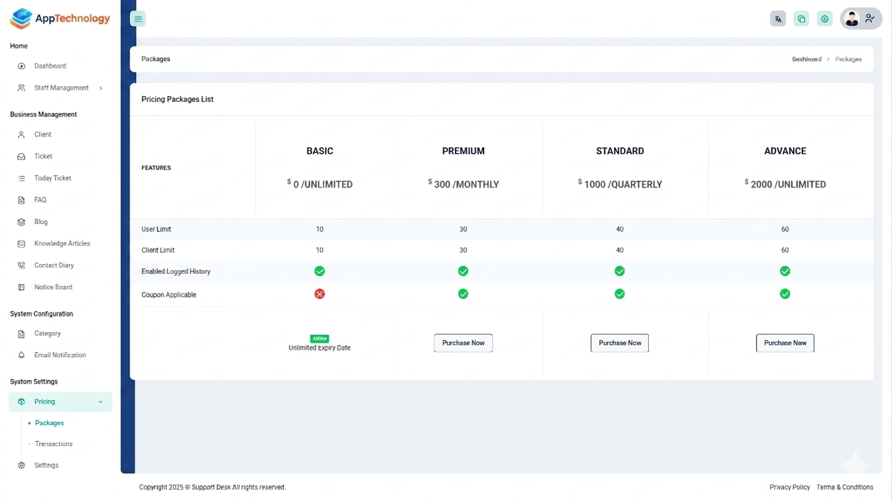Image resolution: width=892 pixels, height=502 pixels.
Task: Open the Privacy Policy footer link
Action: click(789, 488)
